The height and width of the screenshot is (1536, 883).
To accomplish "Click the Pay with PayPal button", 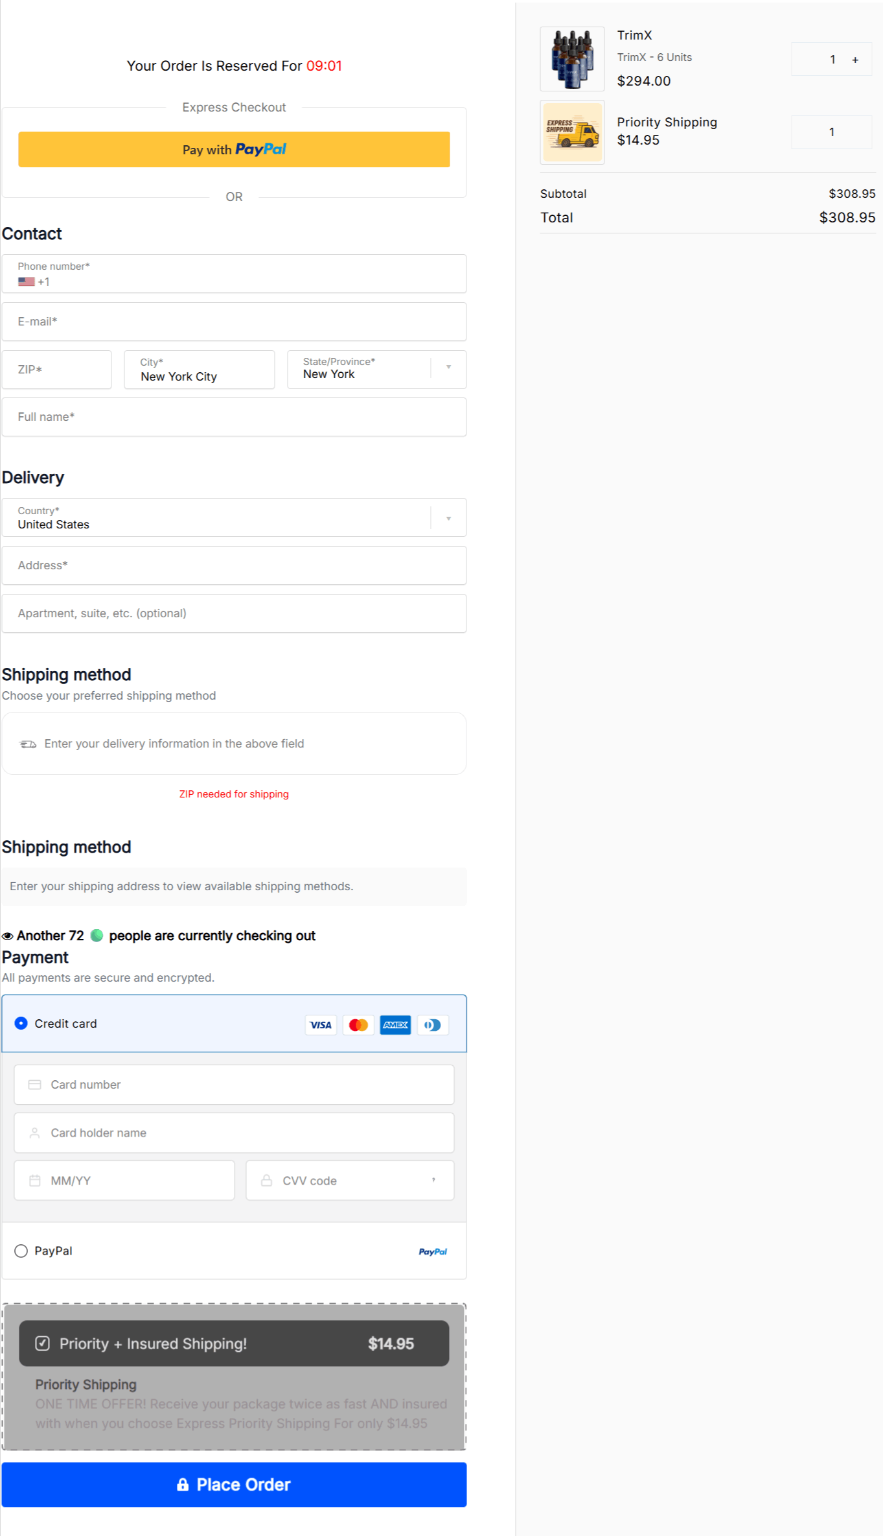I will click(234, 149).
